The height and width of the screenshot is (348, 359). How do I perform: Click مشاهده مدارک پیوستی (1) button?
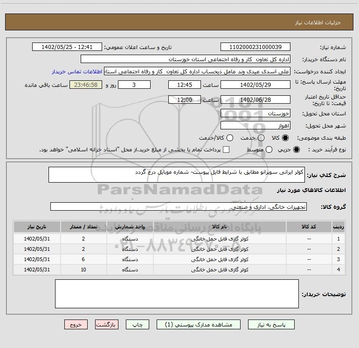[x=199, y=325]
